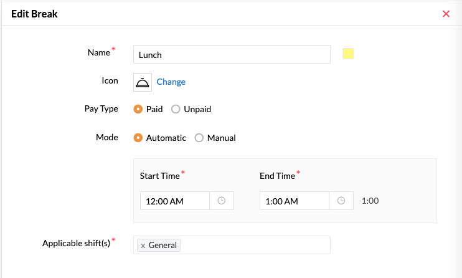
Task: Choose Automatic mode
Action: tap(138, 138)
